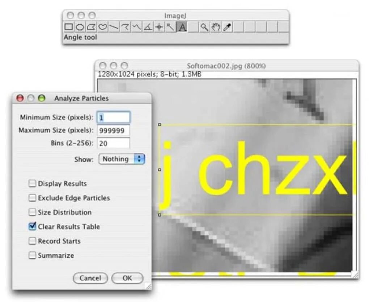
Task: Select the Rectangle selection tool
Action: [68, 27]
